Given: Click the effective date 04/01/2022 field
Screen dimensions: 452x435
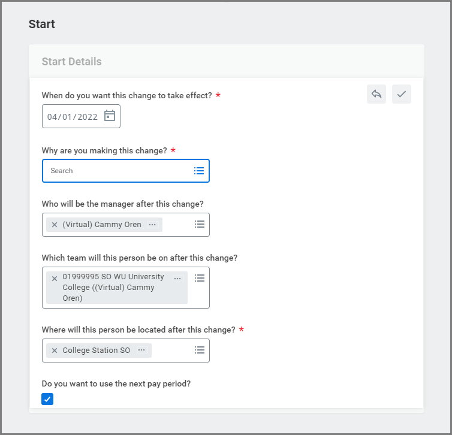Looking at the screenshot, I should (x=73, y=117).
